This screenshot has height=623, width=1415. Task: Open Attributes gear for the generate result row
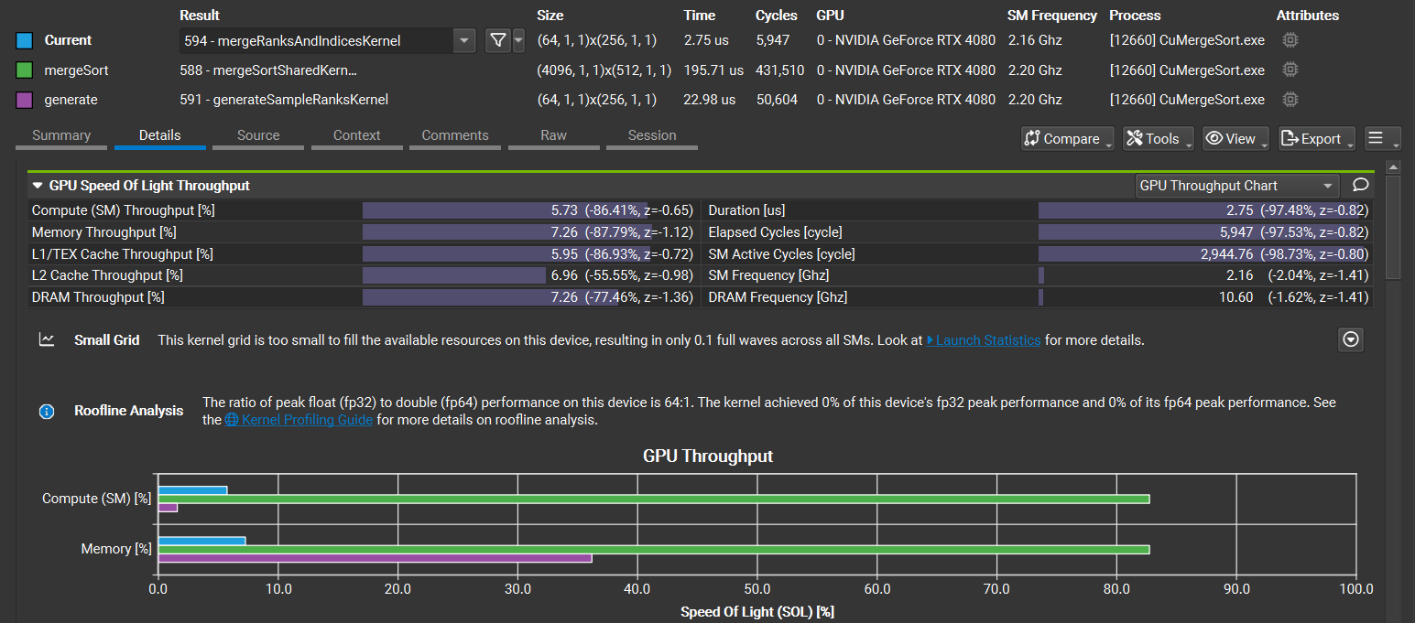(1290, 99)
